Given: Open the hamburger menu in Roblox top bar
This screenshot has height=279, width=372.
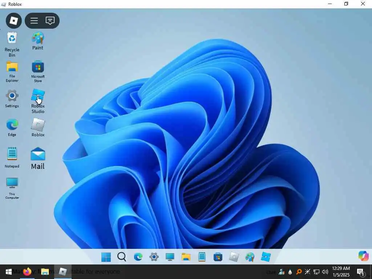Looking at the screenshot, I should 34,21.
